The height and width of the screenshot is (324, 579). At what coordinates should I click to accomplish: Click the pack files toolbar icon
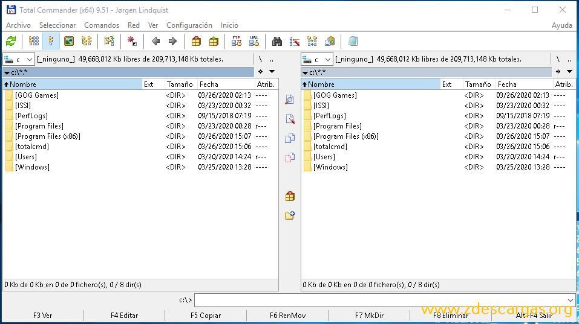point(196,41)
